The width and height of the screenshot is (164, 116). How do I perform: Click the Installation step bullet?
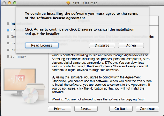coord(8,50)
